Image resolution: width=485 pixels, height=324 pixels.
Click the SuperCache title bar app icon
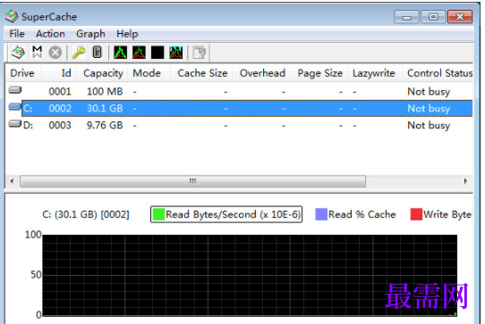pyautogui.click(x=12, y=16)
